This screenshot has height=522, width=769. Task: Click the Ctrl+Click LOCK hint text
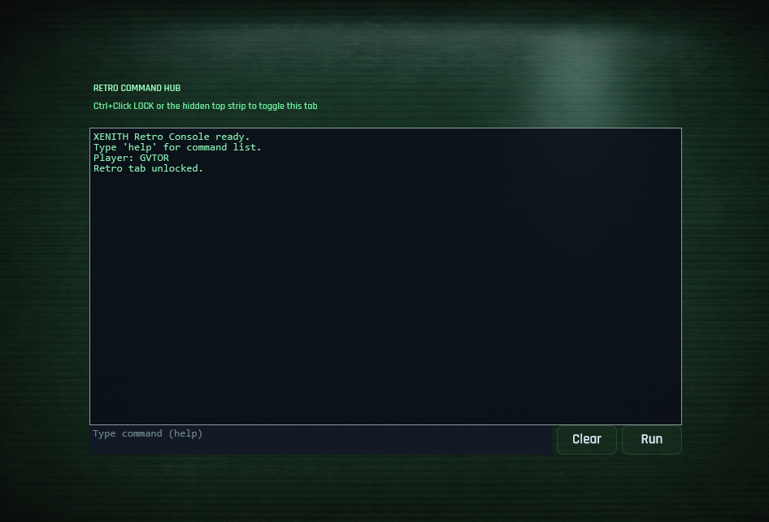tap(205, 106)
